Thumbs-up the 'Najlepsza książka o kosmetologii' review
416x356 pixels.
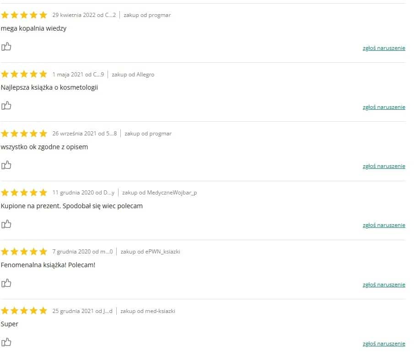pyautogui.click(x=6, y=106)
